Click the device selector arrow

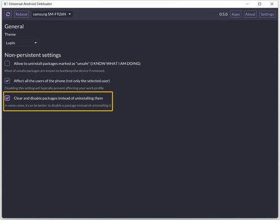[x=70, y=14]
